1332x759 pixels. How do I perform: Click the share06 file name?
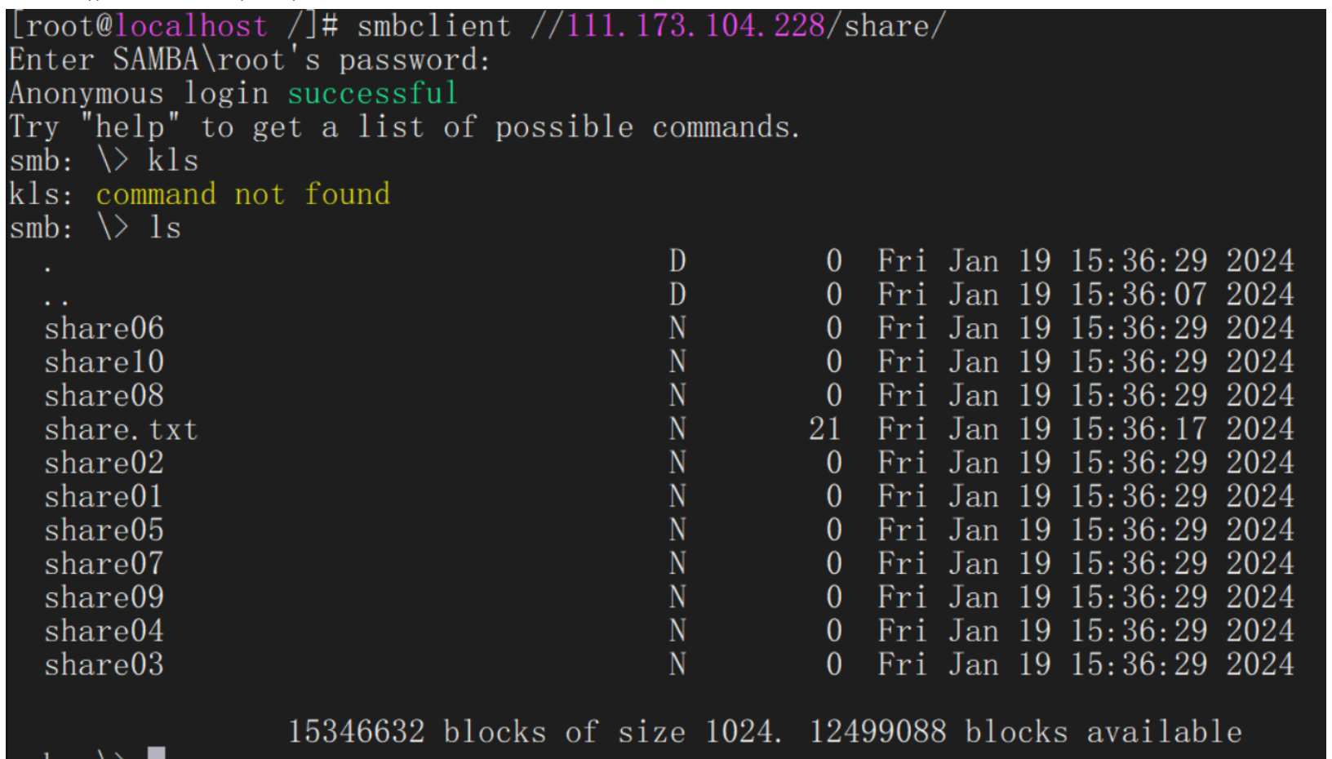pyautogui.click(x=104, y=329)
